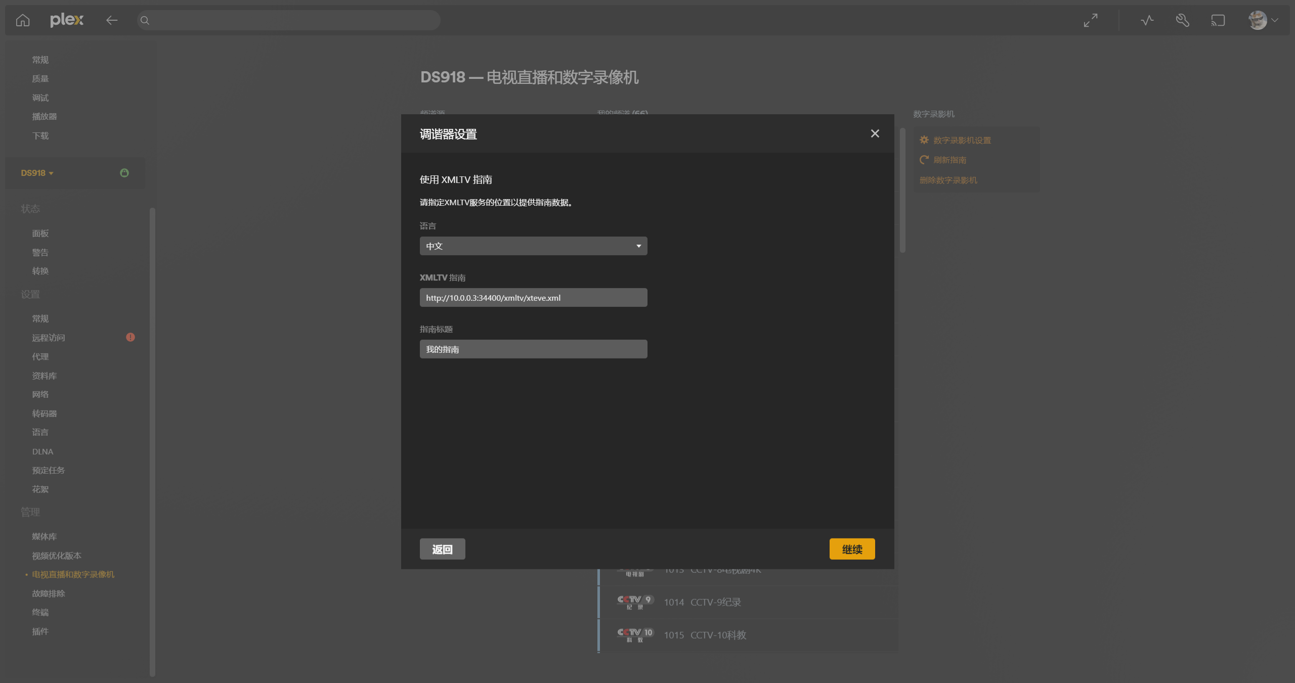Click the search magnifier icon
This screenshot has height=683, width=1295.
click(x=145, y=20)
